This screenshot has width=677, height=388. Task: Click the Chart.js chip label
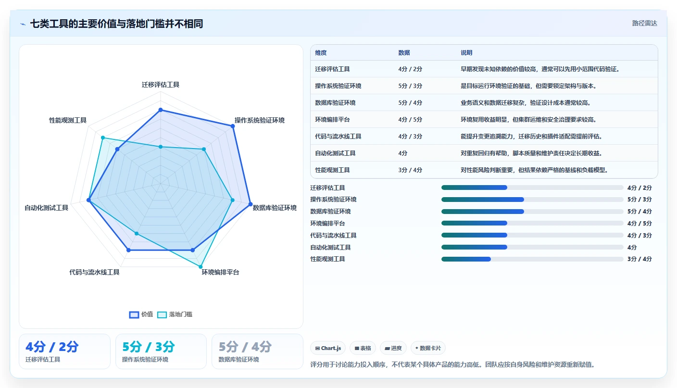(x=331, y=348)
